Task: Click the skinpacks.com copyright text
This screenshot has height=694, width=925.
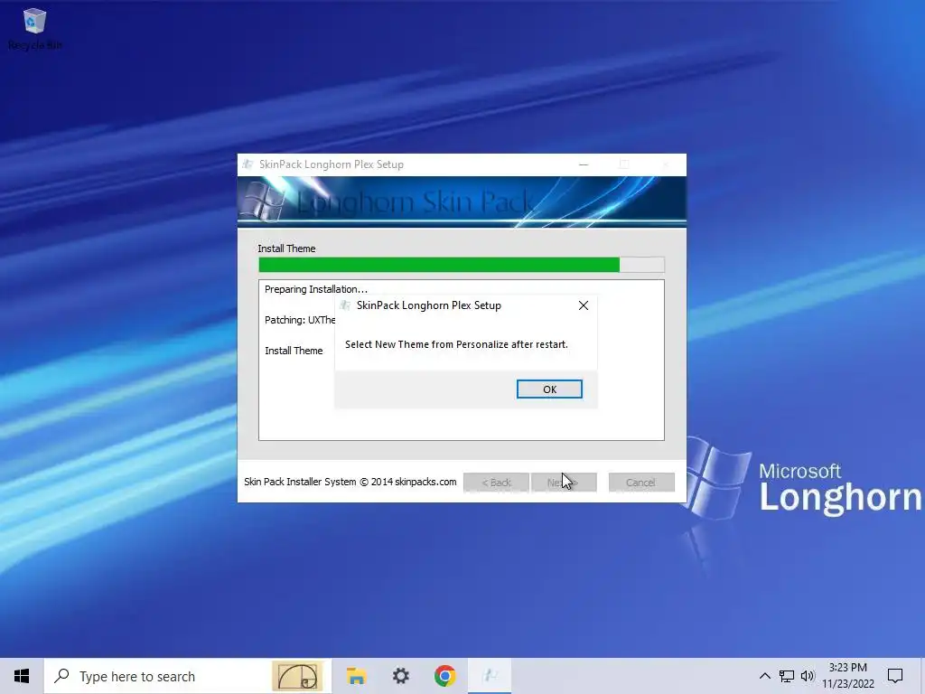Action: click(x=350, y=482)
